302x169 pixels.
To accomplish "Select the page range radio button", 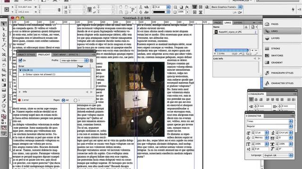I will tap(75, 100).
